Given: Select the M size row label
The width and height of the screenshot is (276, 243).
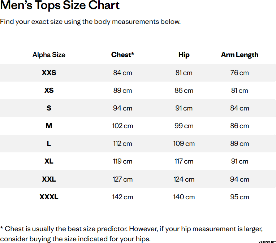Looking at the screenshot, I should pos(49,126).
